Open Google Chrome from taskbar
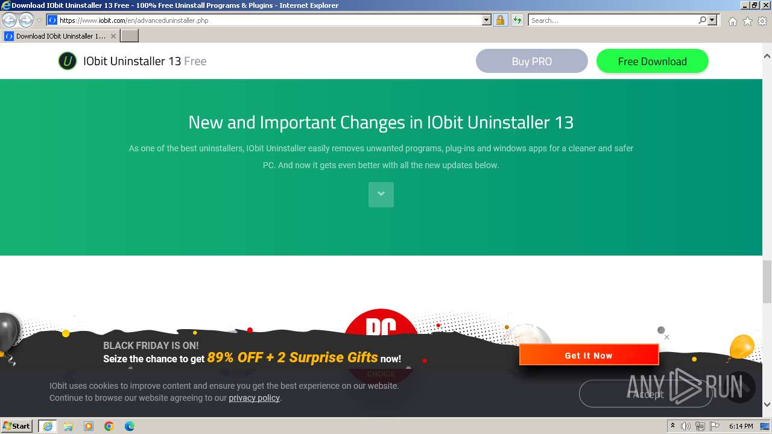Viewport: 772px width, 434px height. point(109,426)
